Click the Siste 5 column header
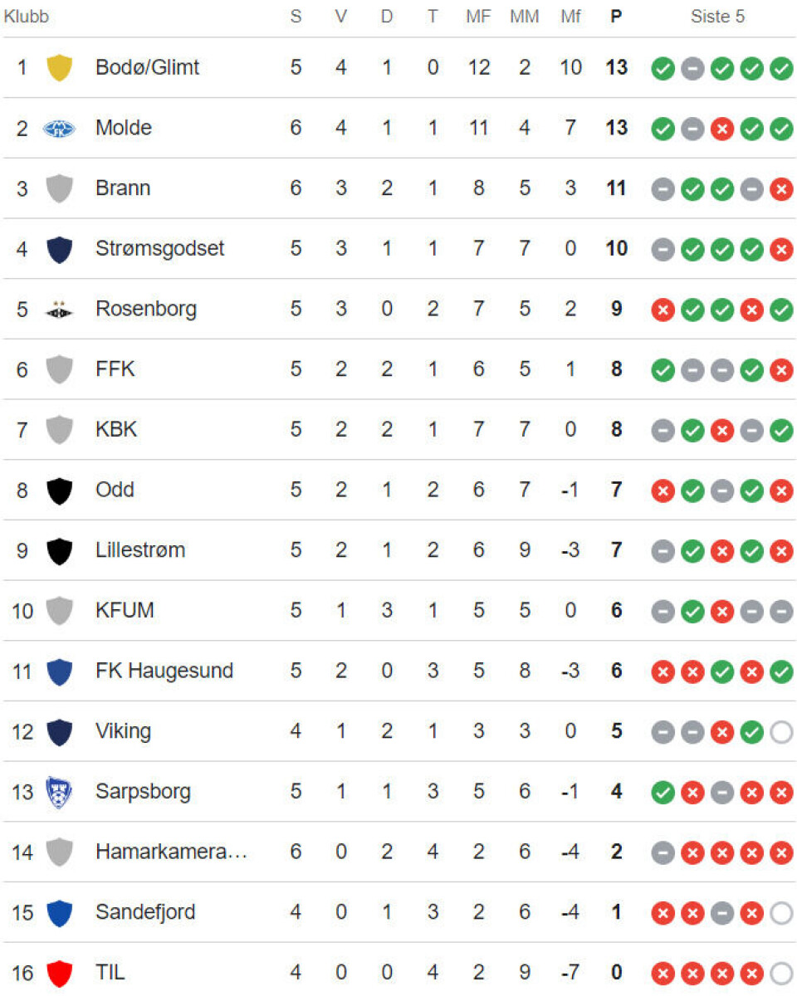797x996 pixels. click(x=717, y=17)
